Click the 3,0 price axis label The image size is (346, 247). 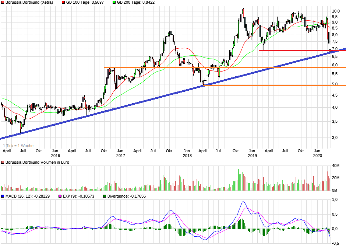point(335,138)
